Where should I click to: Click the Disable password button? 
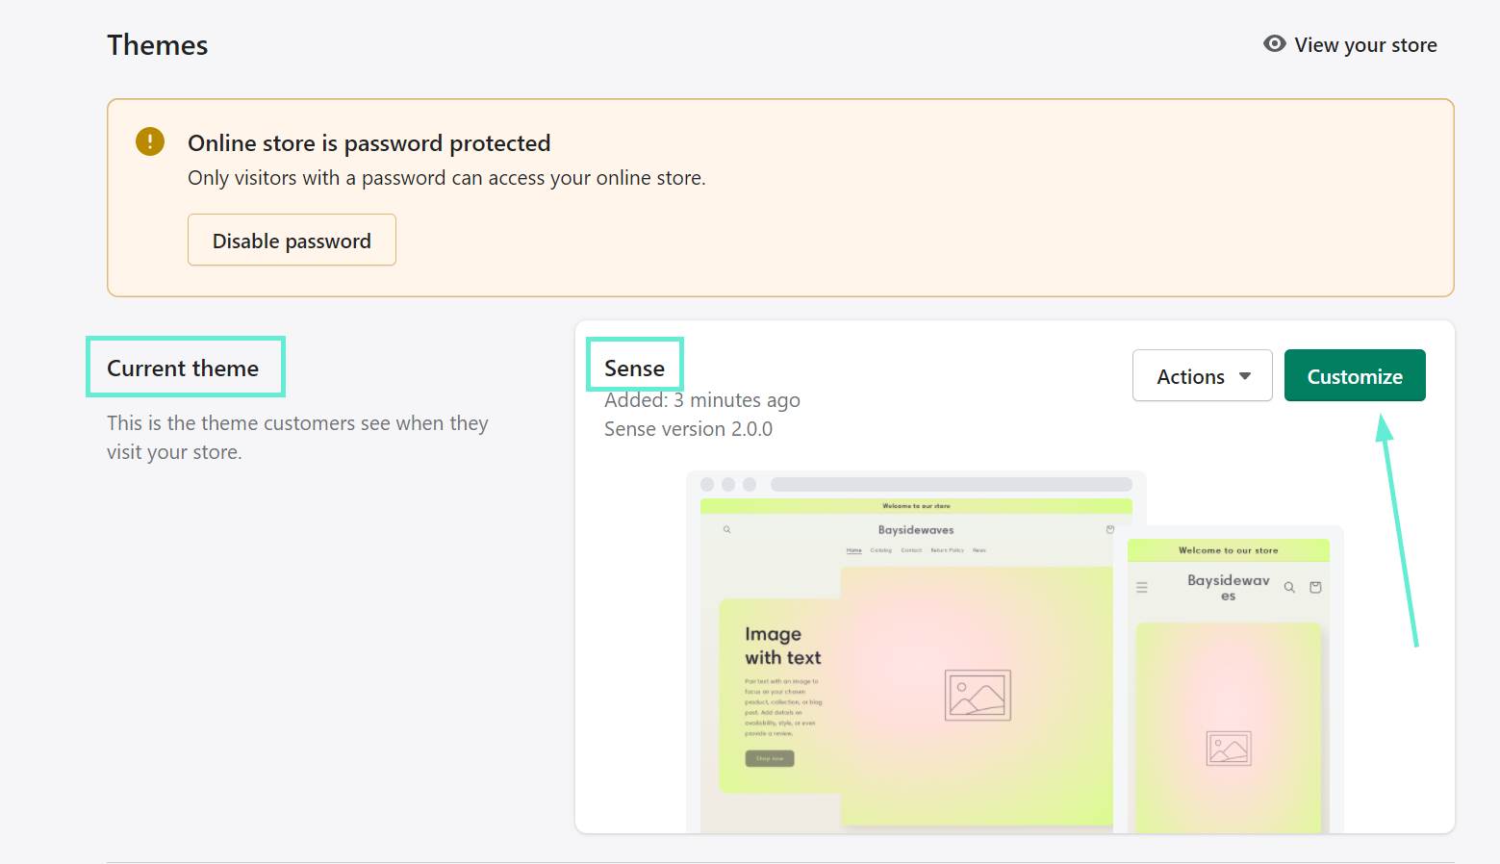tap(292, 241)
